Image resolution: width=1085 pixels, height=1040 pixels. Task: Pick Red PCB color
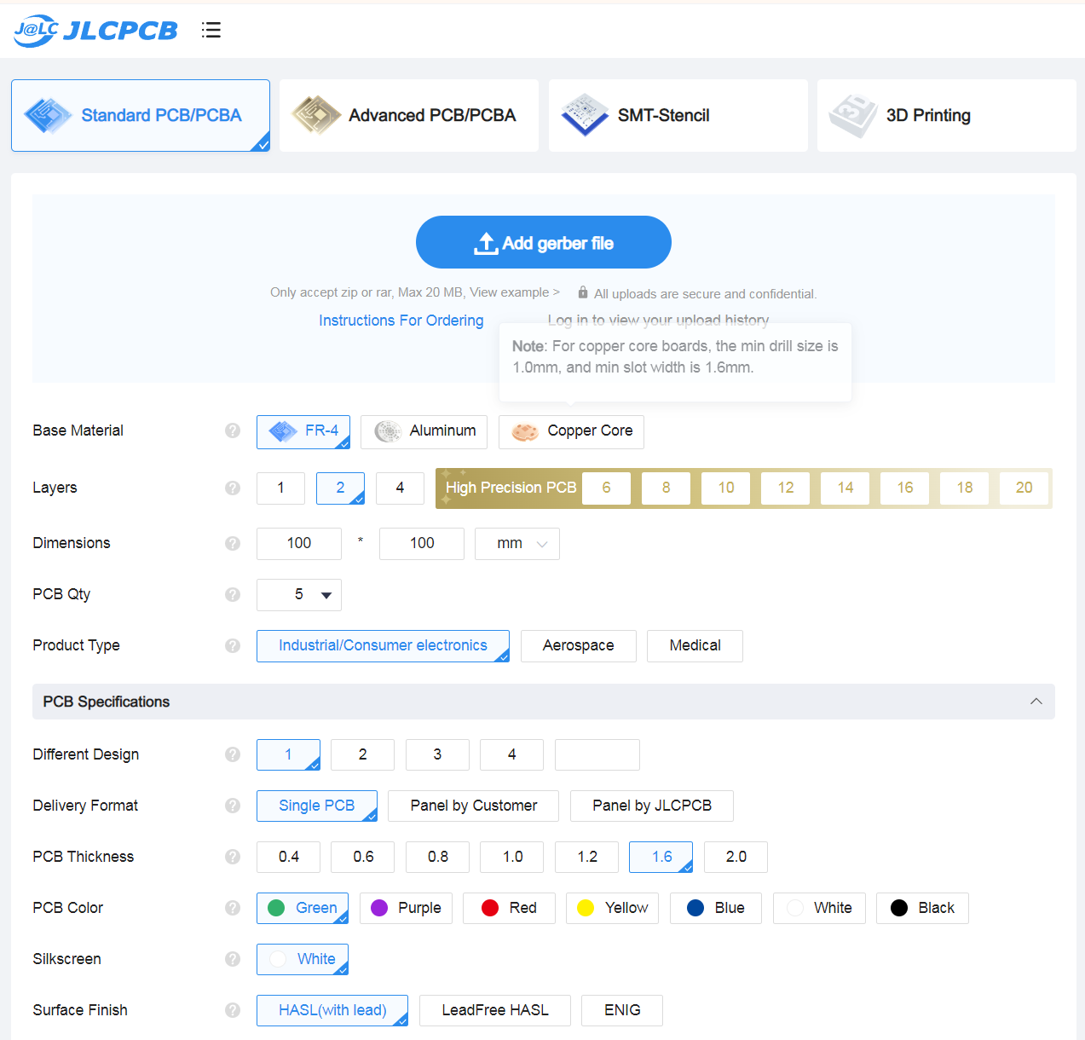coord(509,909)
